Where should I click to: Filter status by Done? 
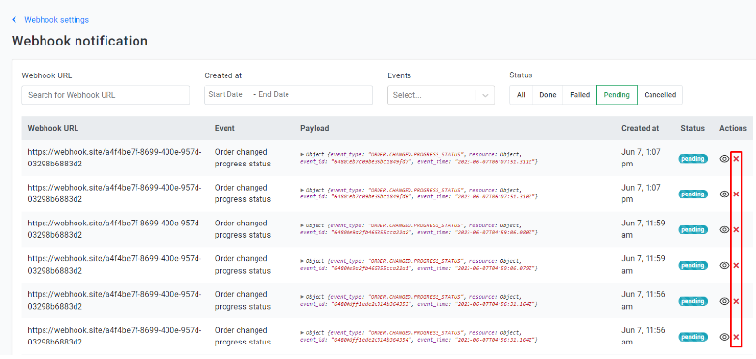[x=547, y=95]
